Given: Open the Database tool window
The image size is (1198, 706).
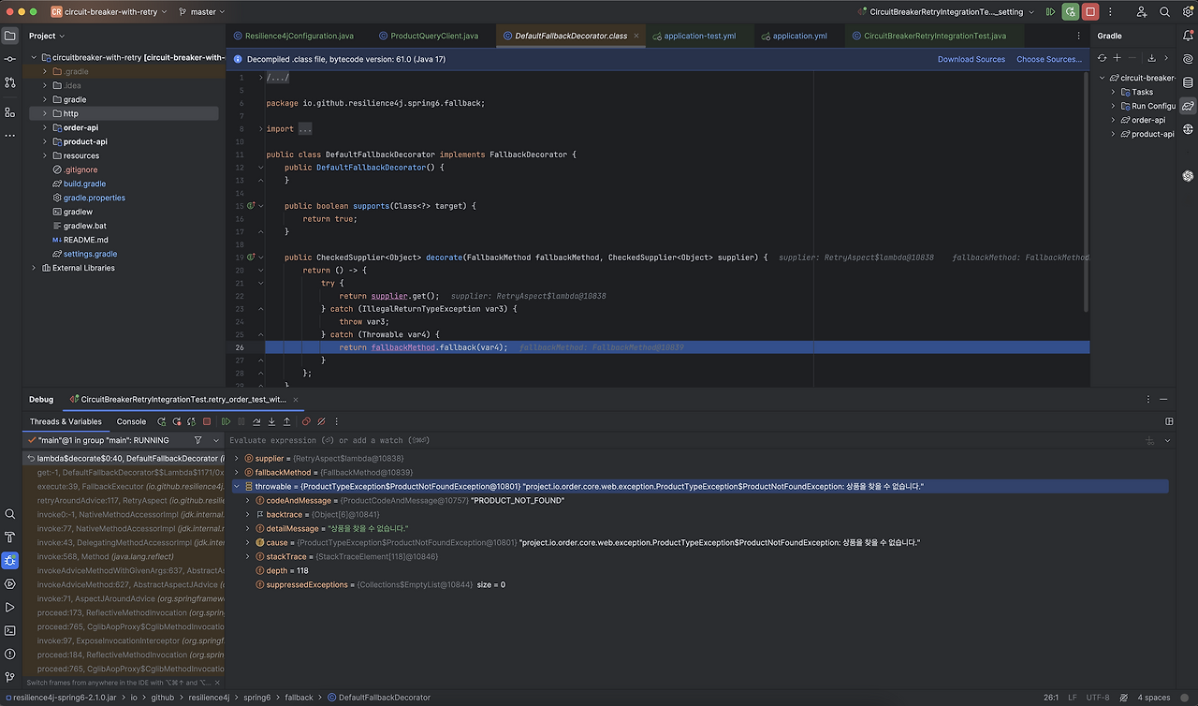Looking at the screenshot, I should (x=1188, y=82).
